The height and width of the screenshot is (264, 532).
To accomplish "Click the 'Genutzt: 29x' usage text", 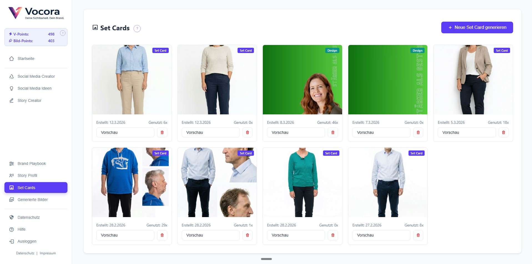I will [157, 225].
